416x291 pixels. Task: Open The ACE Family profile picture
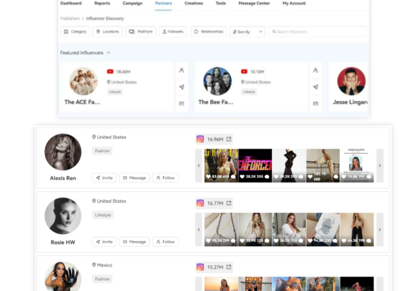point(84,81)
